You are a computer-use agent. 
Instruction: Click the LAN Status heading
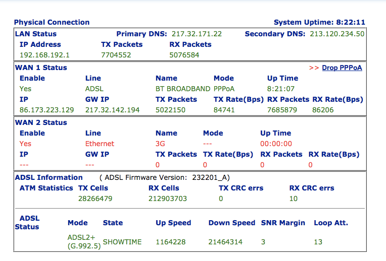36,34
